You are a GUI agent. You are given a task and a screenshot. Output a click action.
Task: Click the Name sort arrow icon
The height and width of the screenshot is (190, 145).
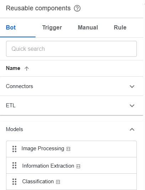[27, 69]
